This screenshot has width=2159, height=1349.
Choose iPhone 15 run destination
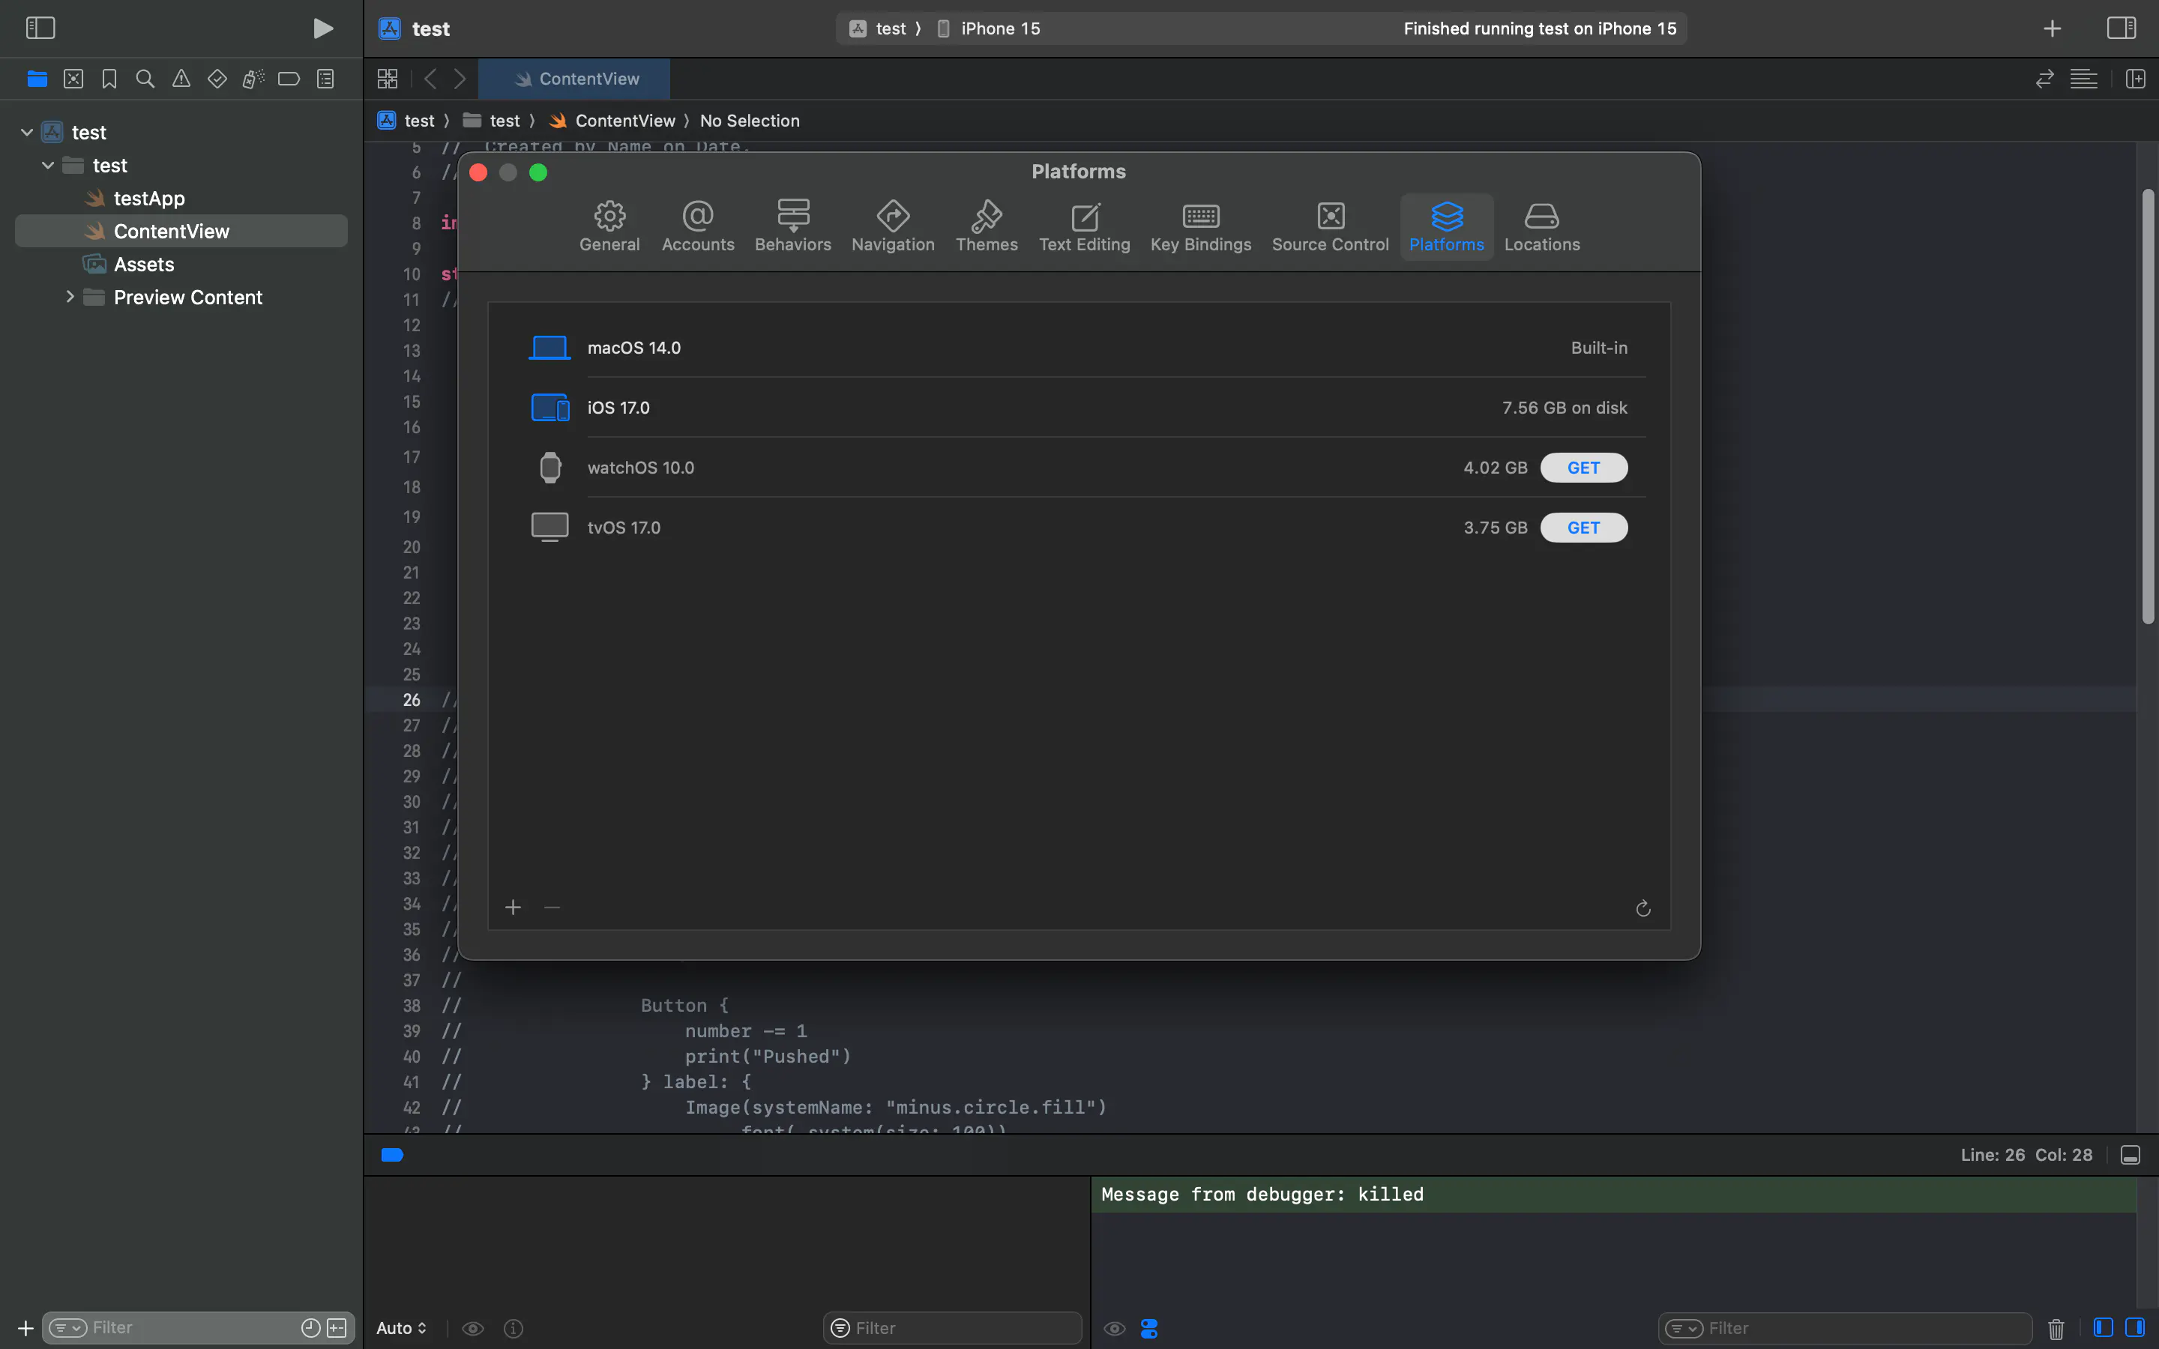click(x=989, y=28)
